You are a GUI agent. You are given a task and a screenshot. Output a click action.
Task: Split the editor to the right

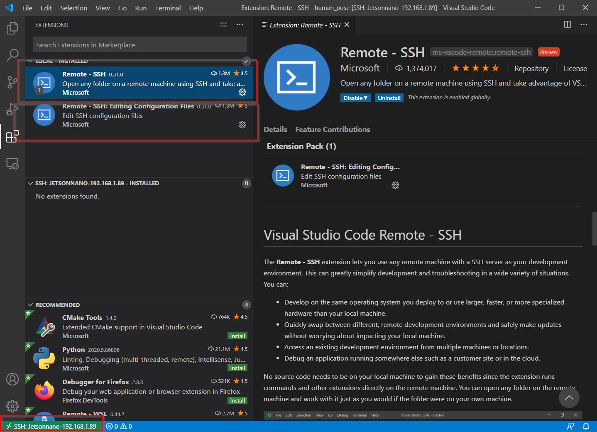click(x=568, y=25)
